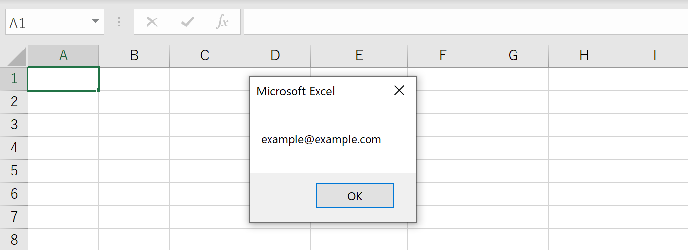Click the Select All corner triangle
The height and width of the screenshot is (250, 688).
click(x=17, y=56)
